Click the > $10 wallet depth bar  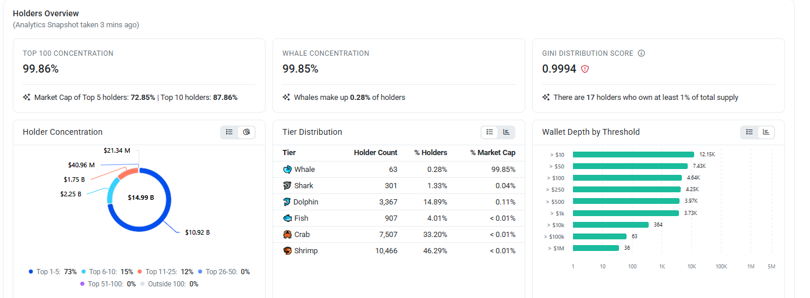(634, 155)
